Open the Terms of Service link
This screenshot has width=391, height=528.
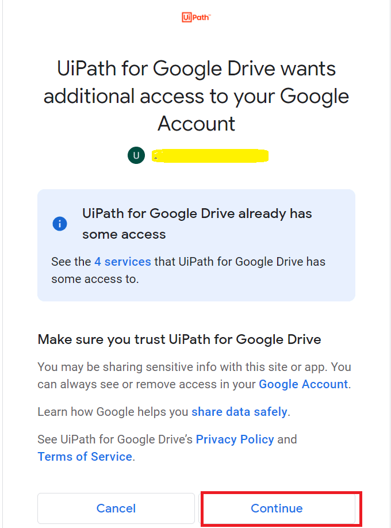(x=85, y=457)
